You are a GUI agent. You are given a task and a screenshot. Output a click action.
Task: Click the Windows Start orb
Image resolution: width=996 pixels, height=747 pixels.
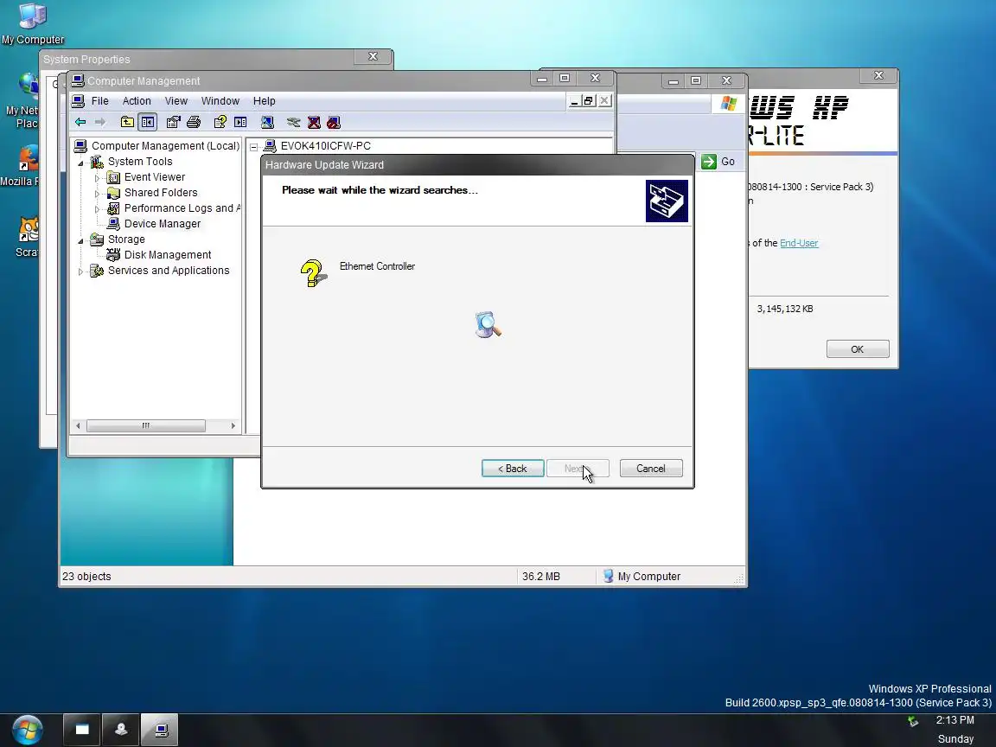tap(28, 729)
